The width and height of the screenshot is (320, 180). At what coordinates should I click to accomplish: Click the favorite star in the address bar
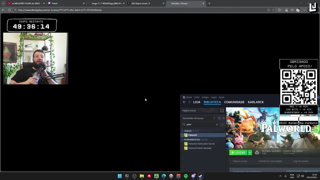(x=273, y=10)
